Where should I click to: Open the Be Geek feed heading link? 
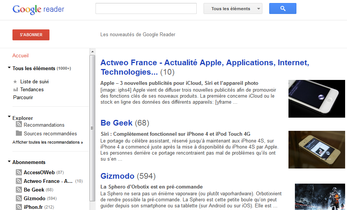(116, 123)
